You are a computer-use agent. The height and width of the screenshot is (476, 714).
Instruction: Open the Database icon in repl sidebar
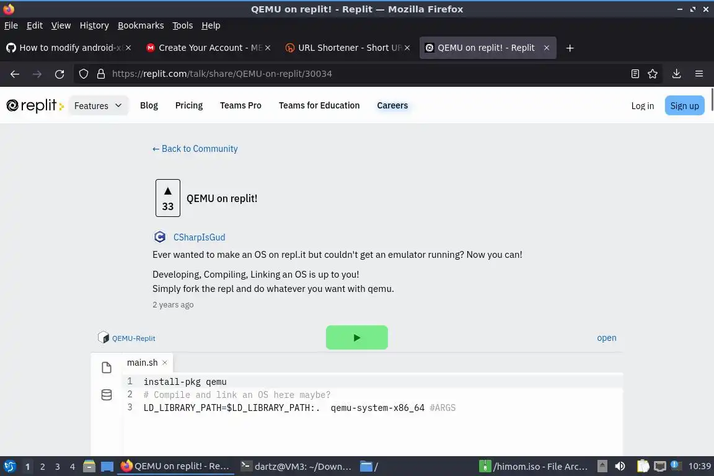coord(107,394)
